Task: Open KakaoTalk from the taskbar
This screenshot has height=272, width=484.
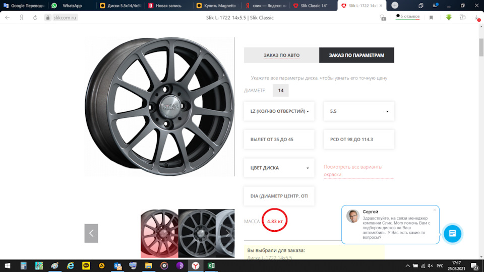Action: pyautogui.click(x=86, y=265)
